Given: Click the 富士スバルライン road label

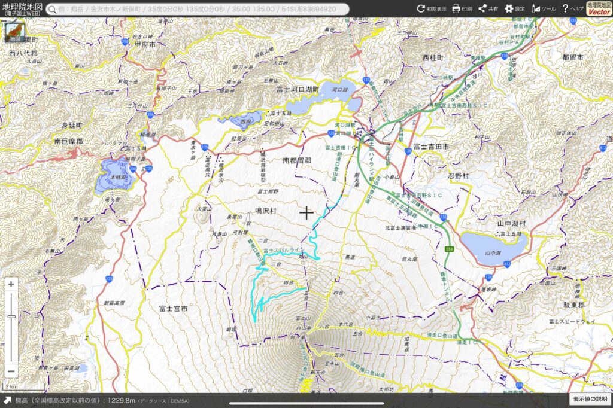Looking at the screenshot, I should (x=283, y=250).
